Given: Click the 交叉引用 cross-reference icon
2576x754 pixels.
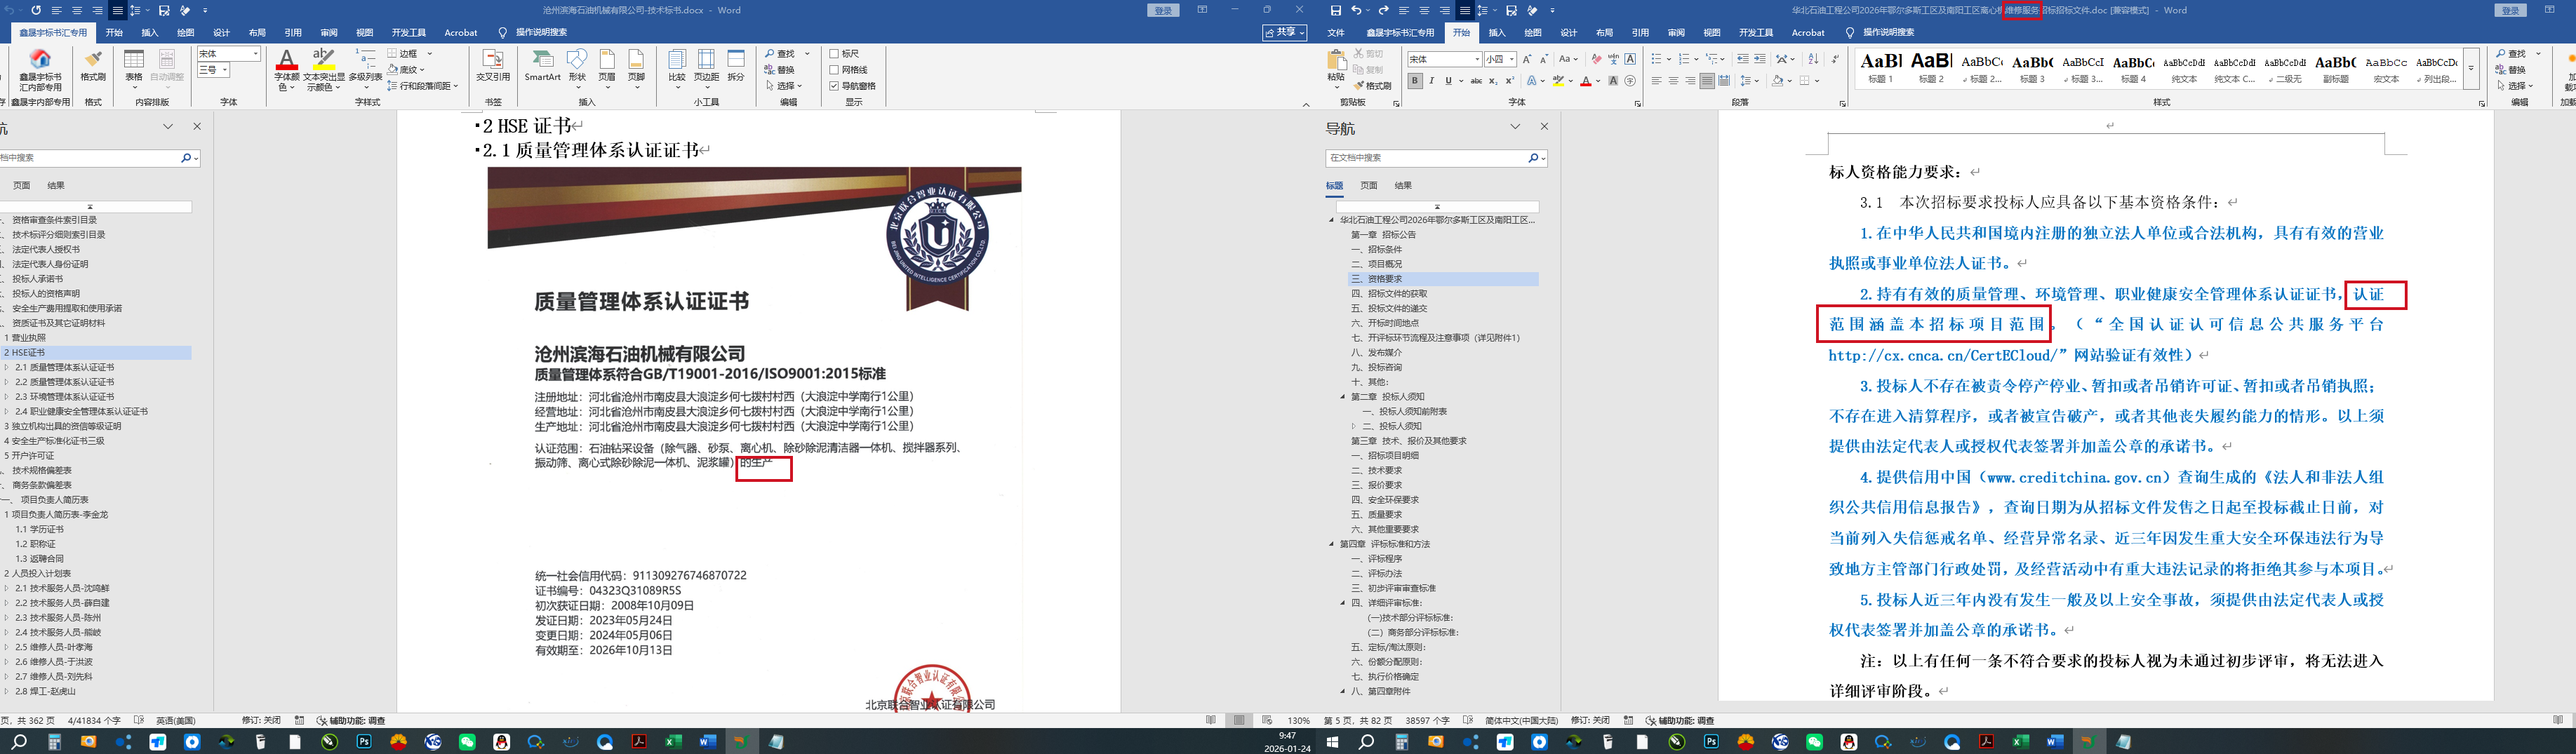Looking at the screenshot, I should pos(492,66).
